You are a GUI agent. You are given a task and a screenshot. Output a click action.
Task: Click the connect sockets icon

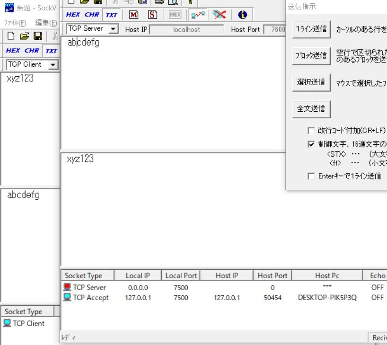(x=198, y=15)
